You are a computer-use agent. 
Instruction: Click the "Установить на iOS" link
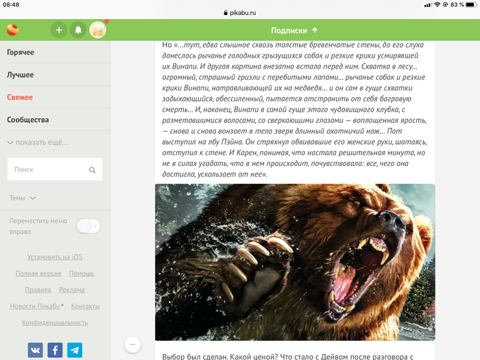click(x=55, y=257)
